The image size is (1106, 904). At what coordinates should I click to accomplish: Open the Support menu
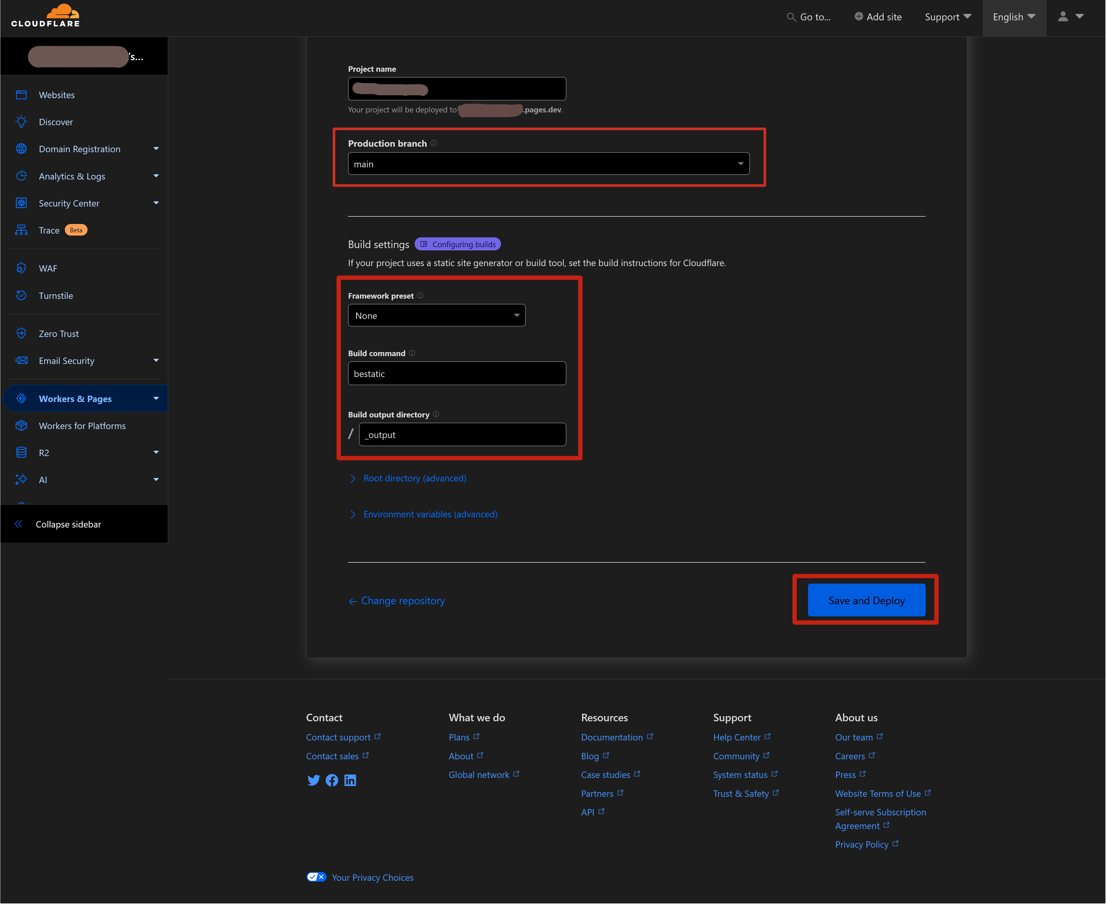(948, 17)
